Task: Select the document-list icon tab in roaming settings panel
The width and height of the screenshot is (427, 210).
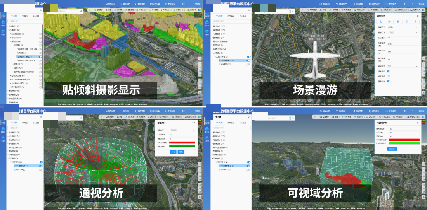Action: (407, 21)
